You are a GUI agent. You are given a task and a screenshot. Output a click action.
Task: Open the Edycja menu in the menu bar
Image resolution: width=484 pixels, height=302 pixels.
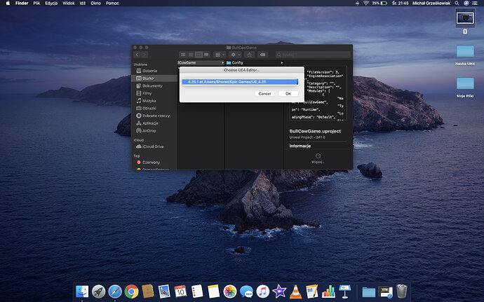point(51,4)
